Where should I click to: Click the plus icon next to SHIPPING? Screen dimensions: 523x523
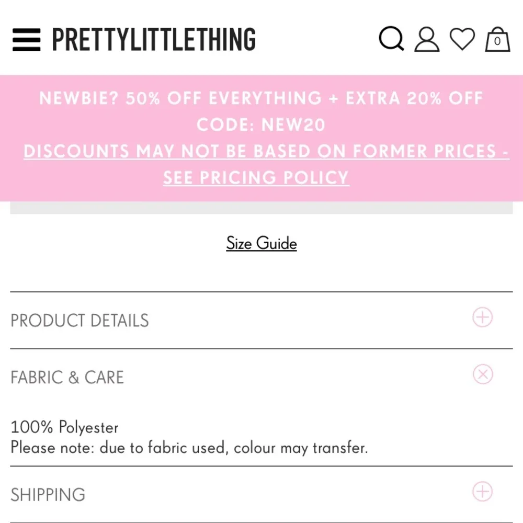click(482, 491)
